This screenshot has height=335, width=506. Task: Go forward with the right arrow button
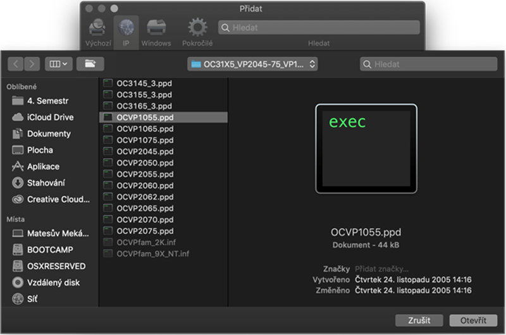click(x=32, y=64)
